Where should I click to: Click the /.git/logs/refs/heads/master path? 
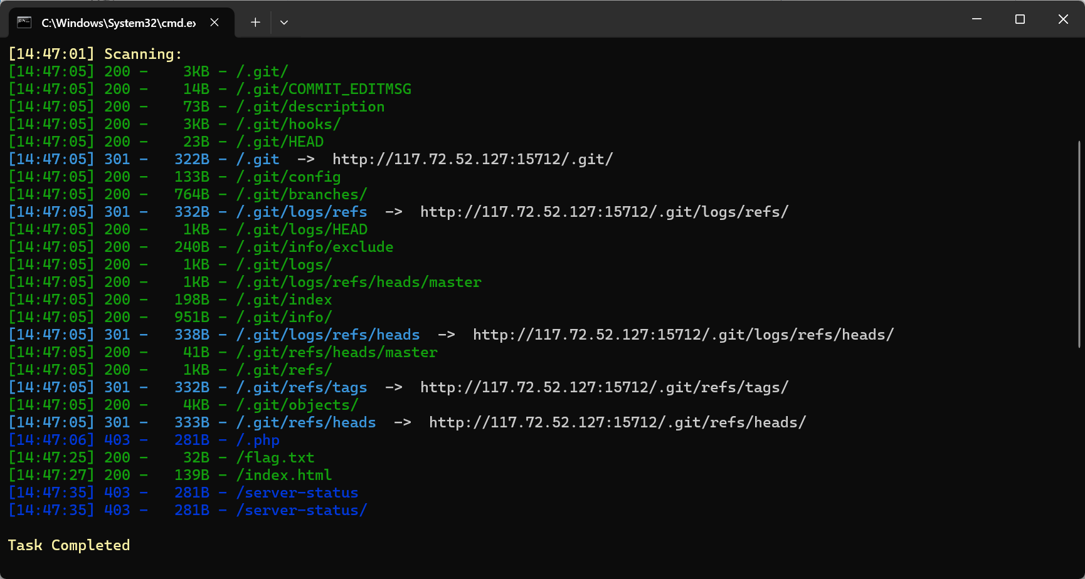pyautogui.click(x=359, y=282)
